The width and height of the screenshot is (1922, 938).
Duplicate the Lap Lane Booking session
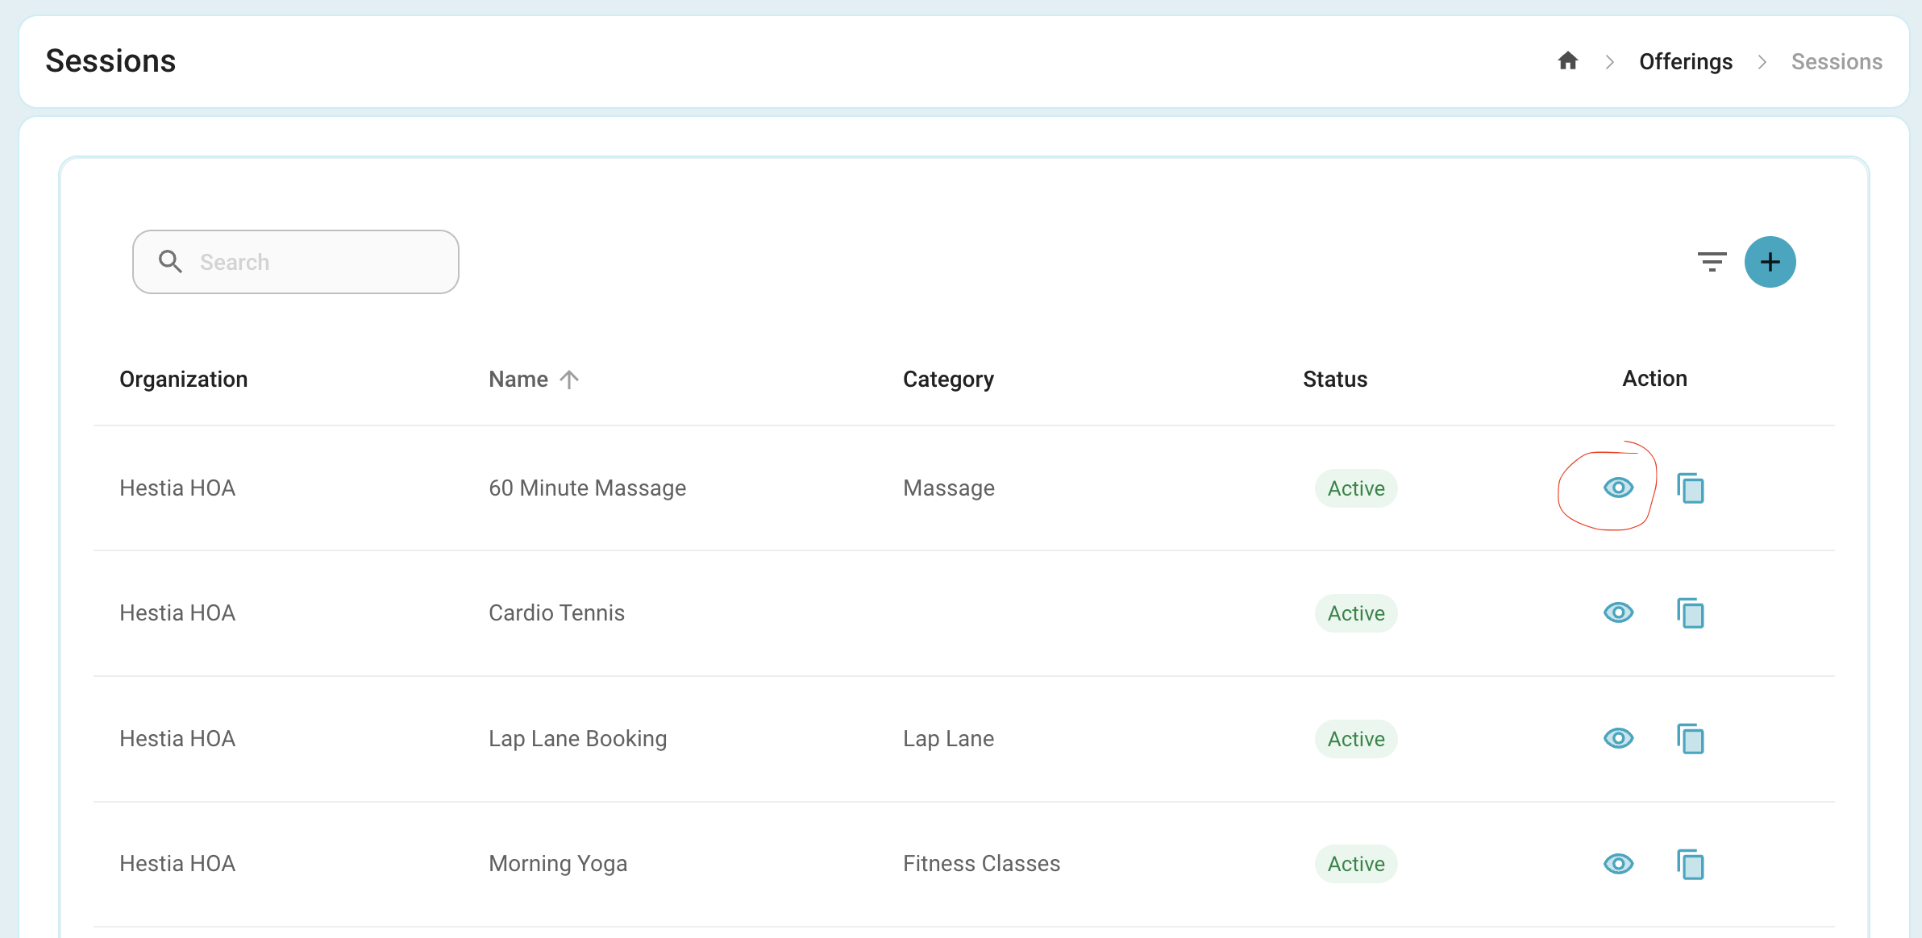1691,739
